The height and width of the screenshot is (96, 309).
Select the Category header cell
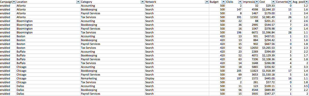[112, 2]
